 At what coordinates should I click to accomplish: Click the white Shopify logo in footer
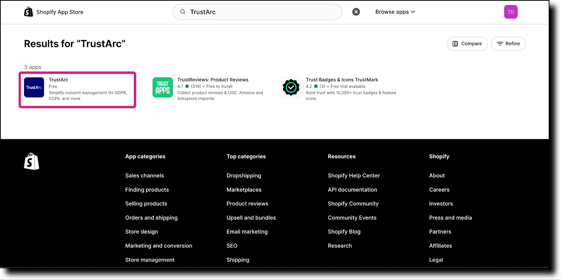click(32, 162)
